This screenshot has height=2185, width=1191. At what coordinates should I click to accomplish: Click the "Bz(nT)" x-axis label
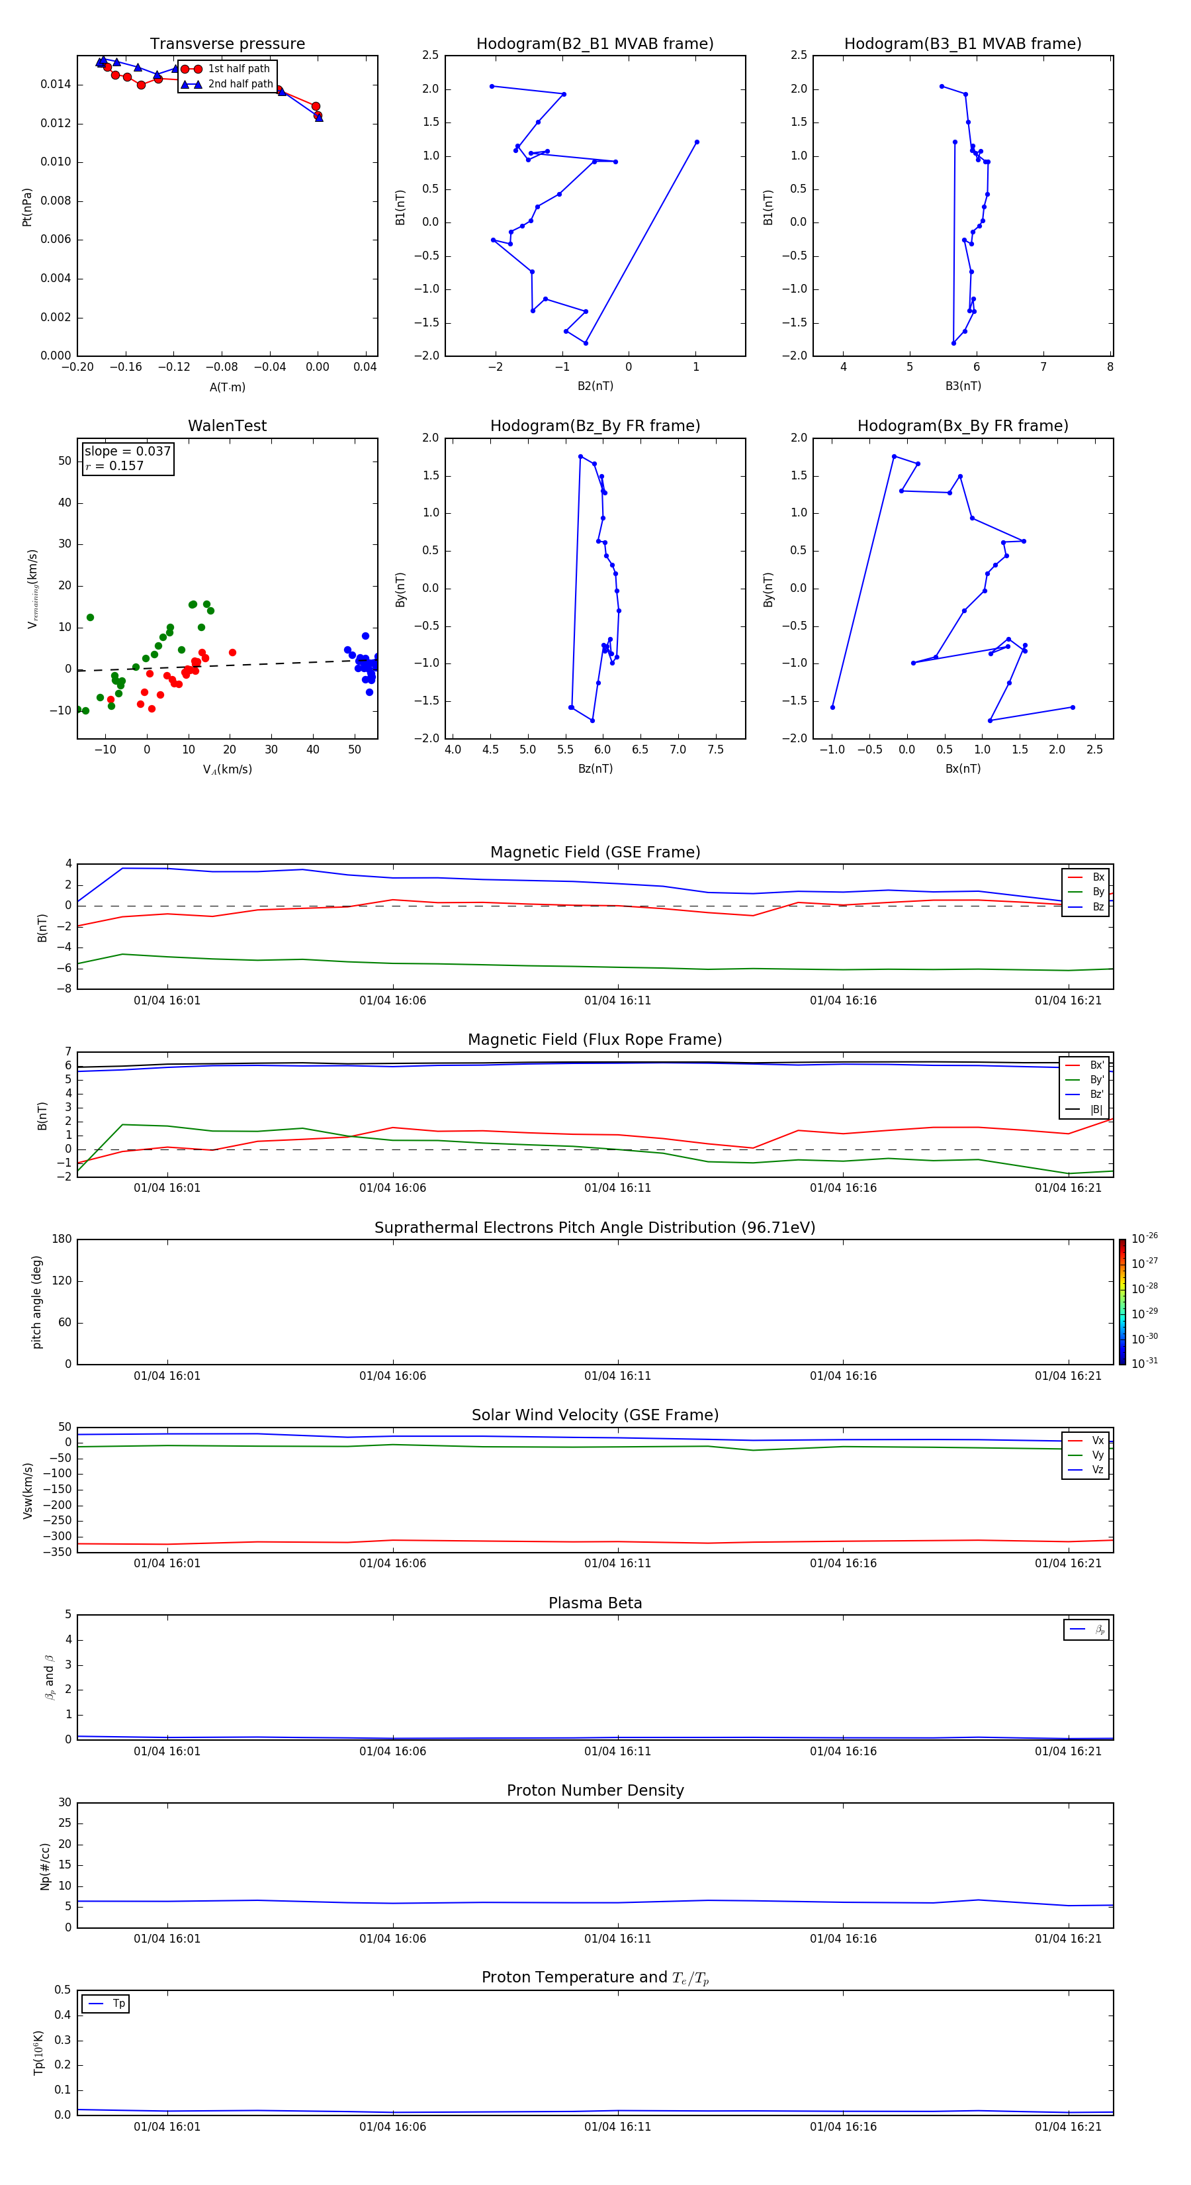(595, 769)
